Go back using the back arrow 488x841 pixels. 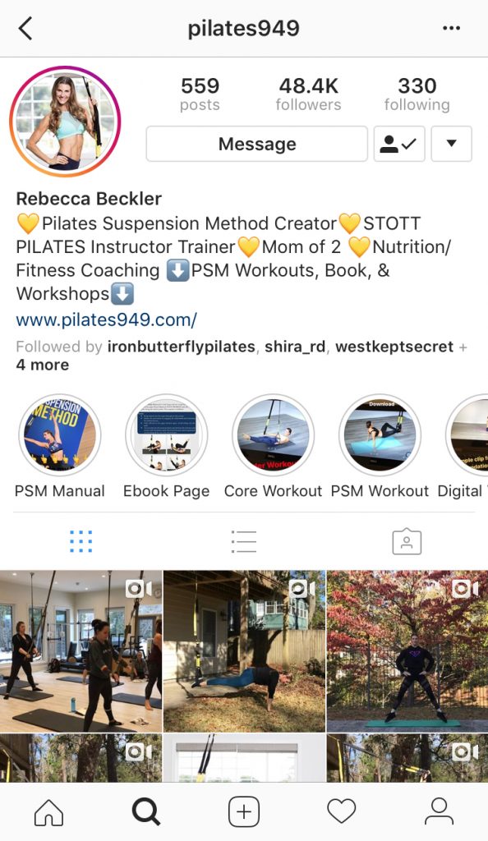click(25, 28)
